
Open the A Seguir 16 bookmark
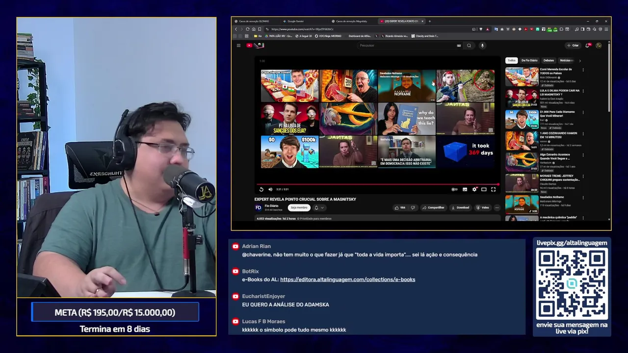pos(303,36)
